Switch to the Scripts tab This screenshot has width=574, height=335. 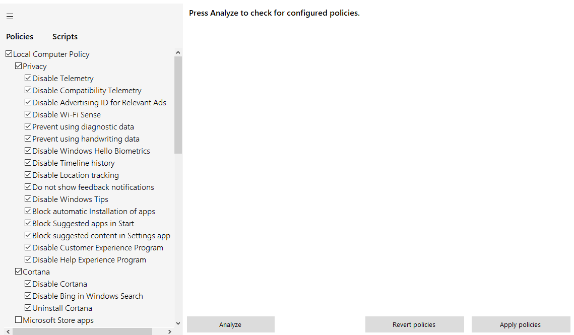(x=65, y=37)
